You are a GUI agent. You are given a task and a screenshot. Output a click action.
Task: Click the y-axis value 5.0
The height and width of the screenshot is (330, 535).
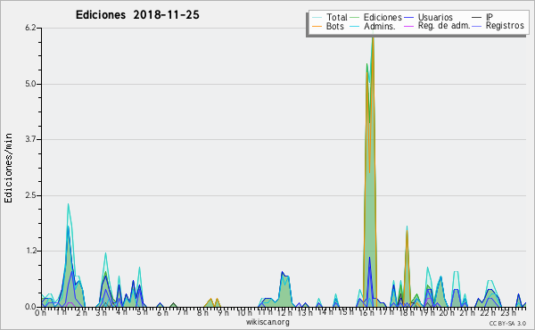pos(30,84)
